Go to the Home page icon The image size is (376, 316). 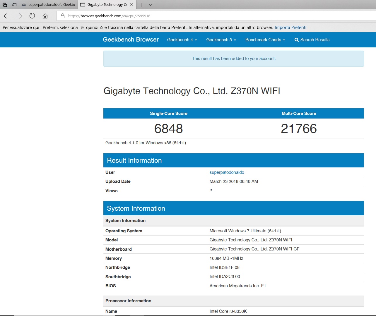45,16
